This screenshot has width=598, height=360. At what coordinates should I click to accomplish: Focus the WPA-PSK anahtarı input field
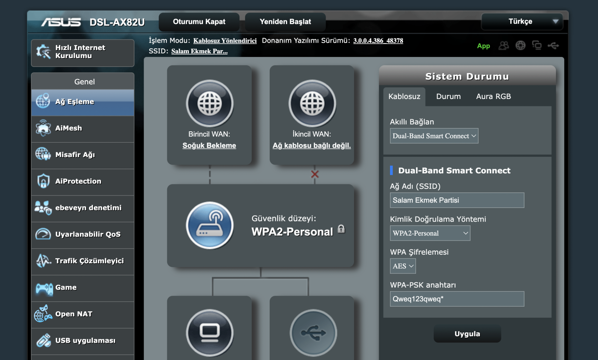point(457,299)
